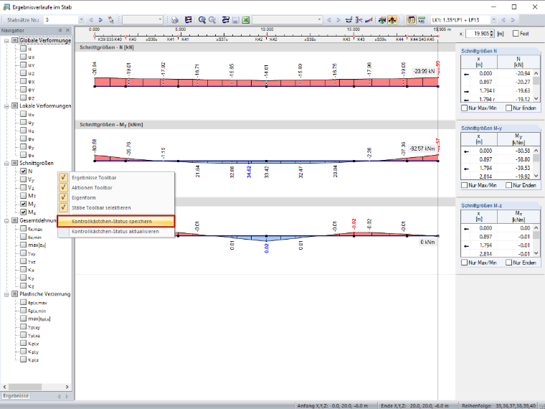Open the small empty combo box dropdown

coord(160,20)
